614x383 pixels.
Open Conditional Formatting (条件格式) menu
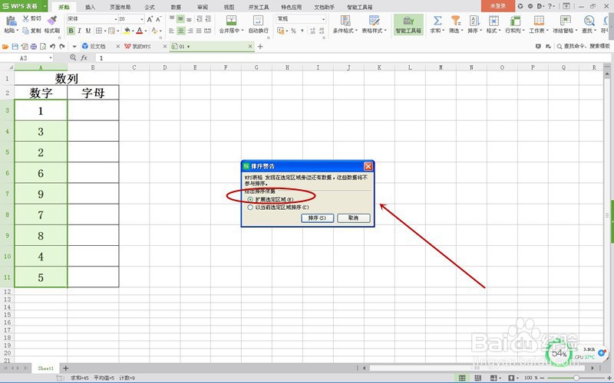point(345,25)
